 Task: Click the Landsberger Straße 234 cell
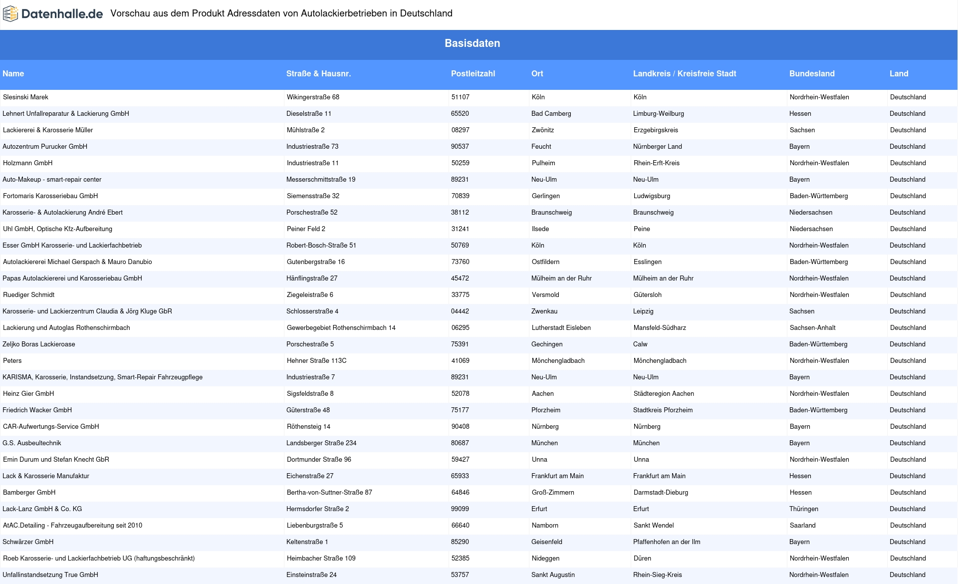pyautogui.click(x=321, y=443)
